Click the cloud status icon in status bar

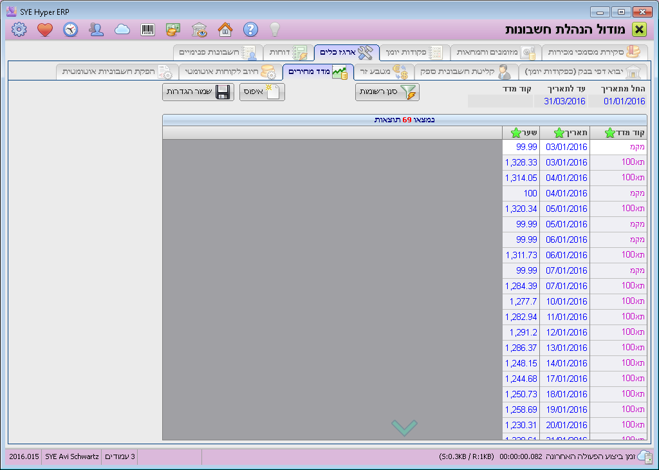pos(644,456)
